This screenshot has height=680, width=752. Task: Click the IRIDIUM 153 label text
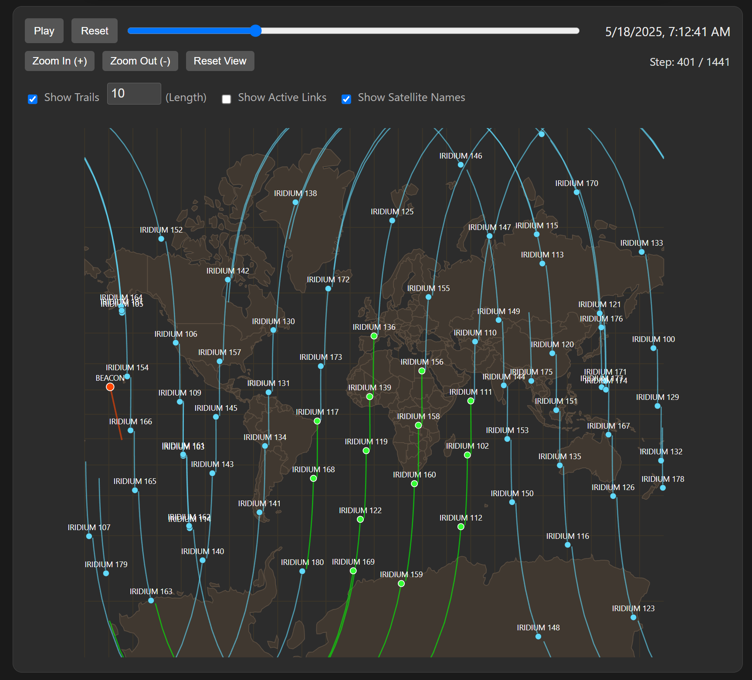tap(507, 430)
